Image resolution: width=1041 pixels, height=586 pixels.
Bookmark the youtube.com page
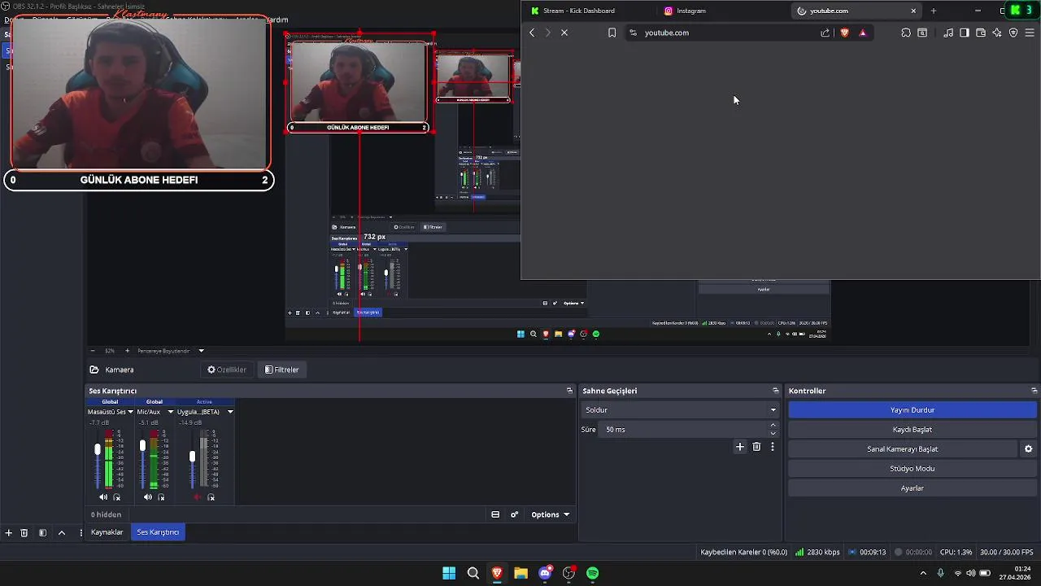(612, 33)
